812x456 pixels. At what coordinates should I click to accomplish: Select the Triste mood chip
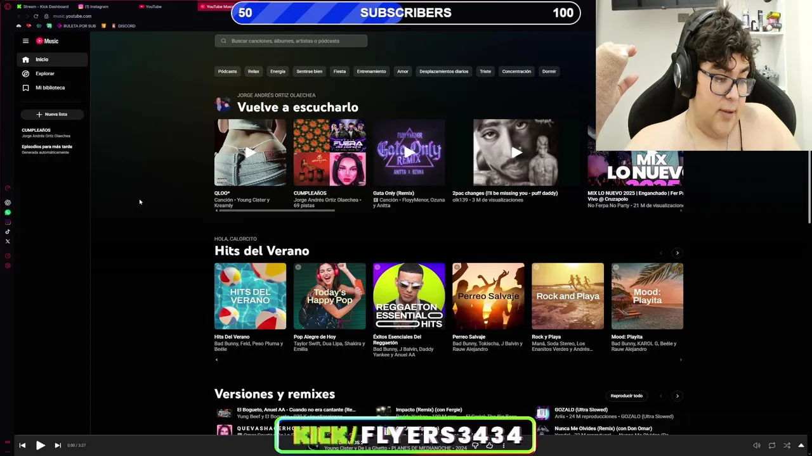click(x=485, y=72)
